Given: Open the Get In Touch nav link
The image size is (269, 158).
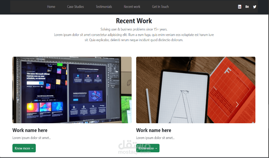Looking at the screenshot, I should (x=160, y=7).
